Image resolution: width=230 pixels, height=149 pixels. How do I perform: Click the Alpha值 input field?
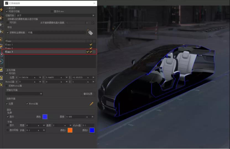(x=88, y=125)
